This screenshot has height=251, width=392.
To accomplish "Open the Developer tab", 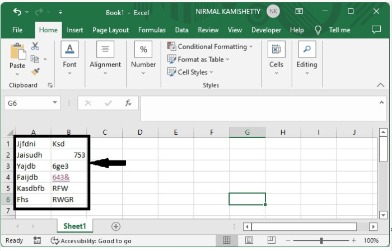I will [x=266, y=30].
